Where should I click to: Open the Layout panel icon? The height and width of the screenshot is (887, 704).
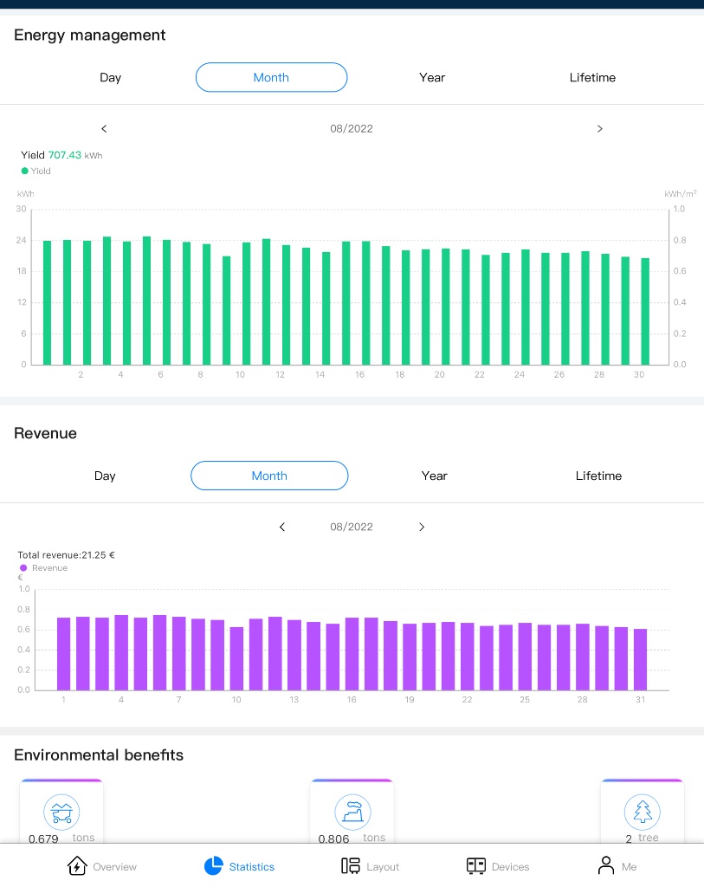pyautogui.click(x=351, y=866)
